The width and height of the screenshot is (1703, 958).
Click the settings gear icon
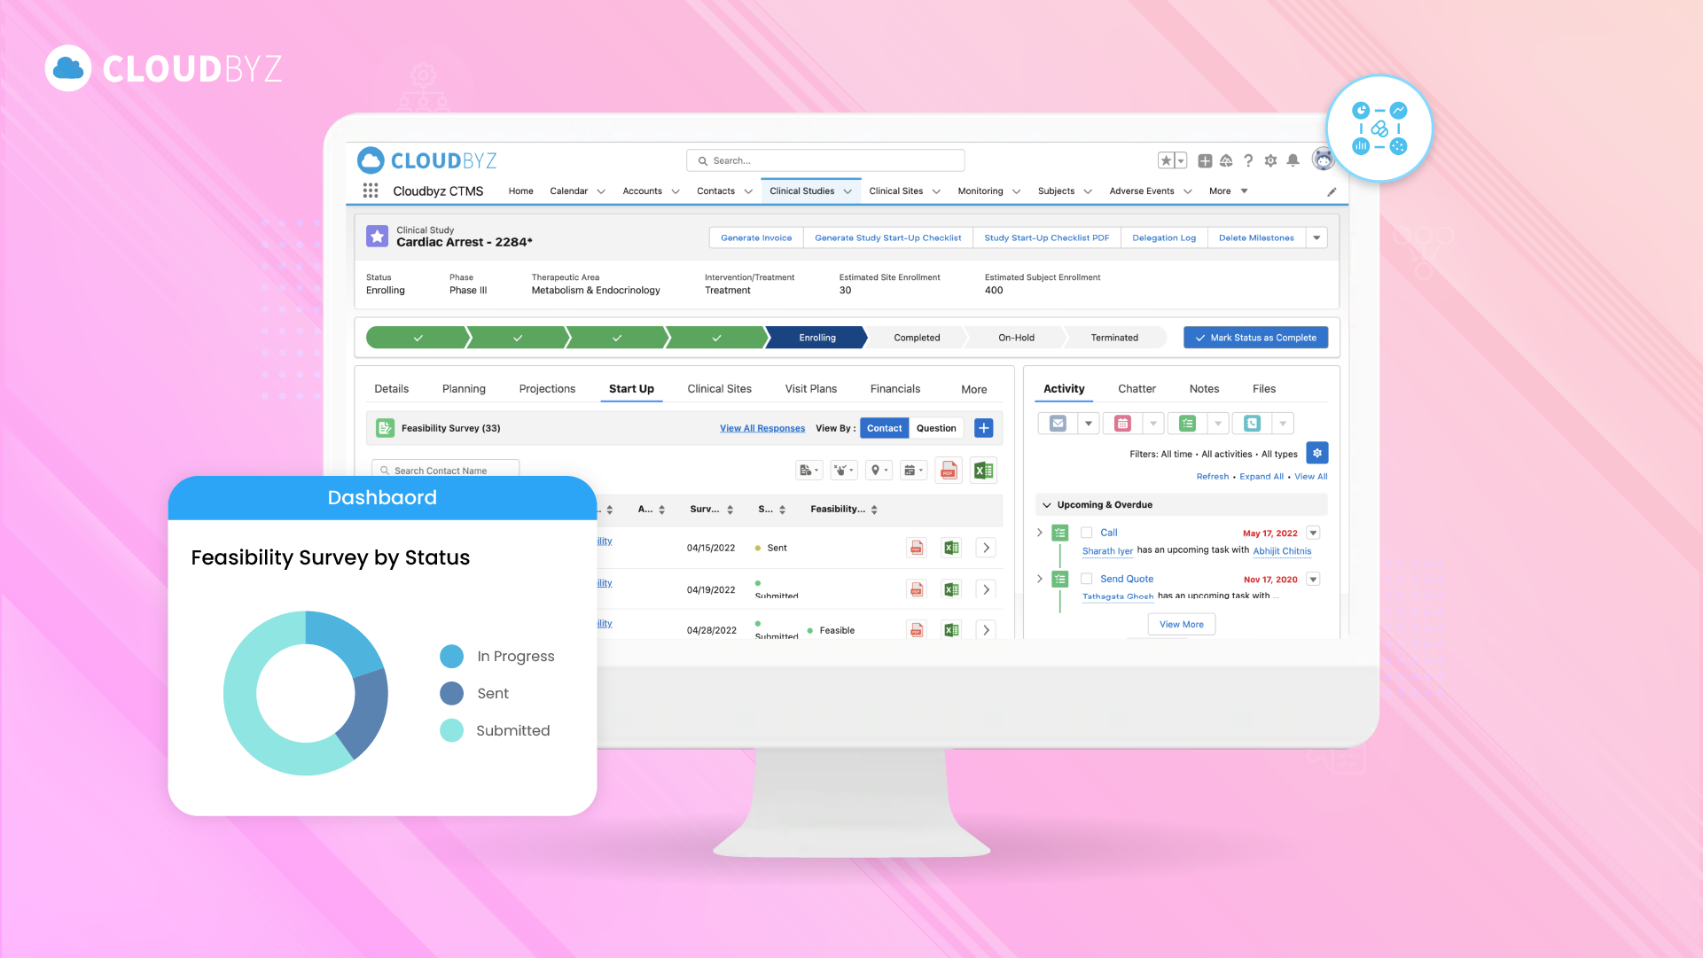[x=1271, y=160]
